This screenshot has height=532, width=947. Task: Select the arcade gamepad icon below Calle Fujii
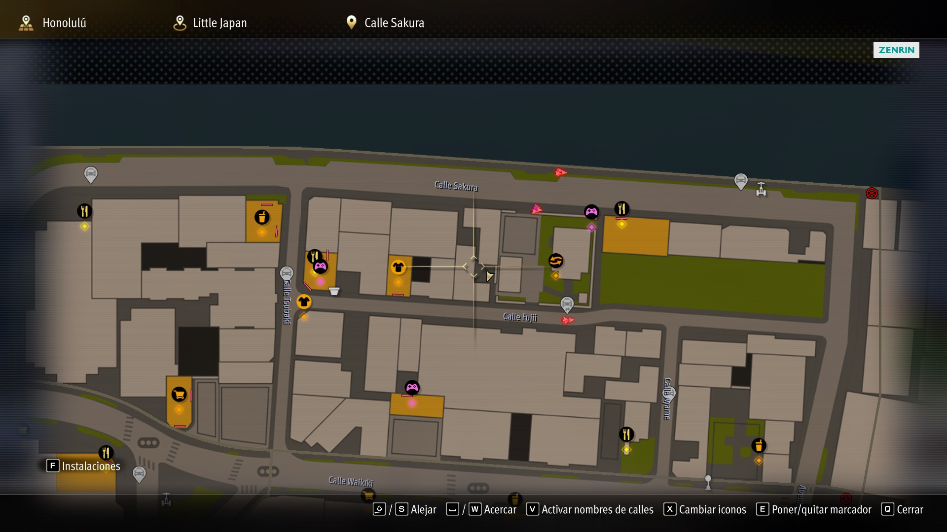(412, 388)
